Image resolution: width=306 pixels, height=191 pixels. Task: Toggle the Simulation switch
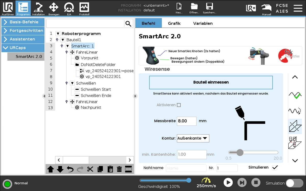click(x=294, y=183)
